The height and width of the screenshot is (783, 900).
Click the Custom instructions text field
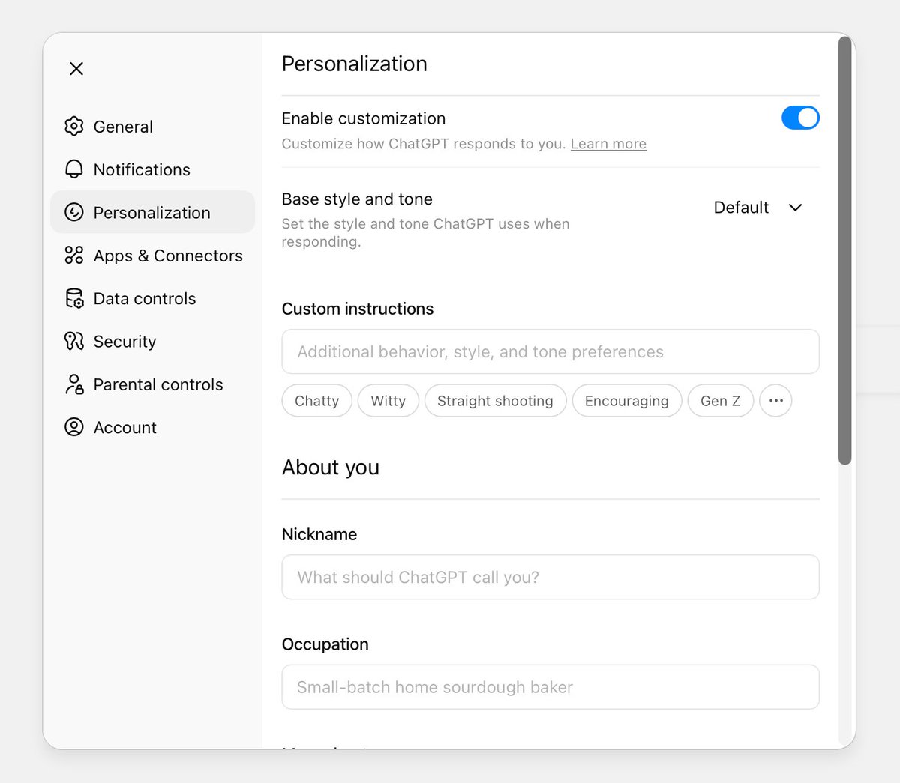[x=550, y=351]
